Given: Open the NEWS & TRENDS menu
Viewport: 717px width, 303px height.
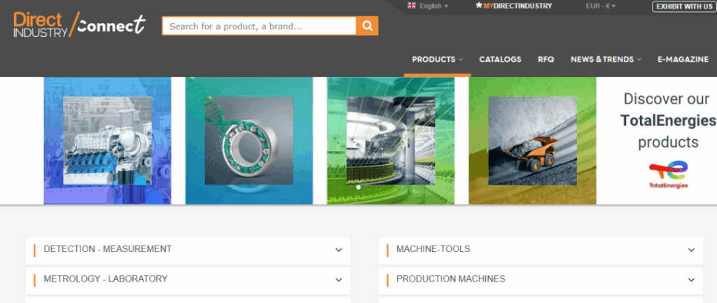Looking at the screenshot, I should 606,59.
